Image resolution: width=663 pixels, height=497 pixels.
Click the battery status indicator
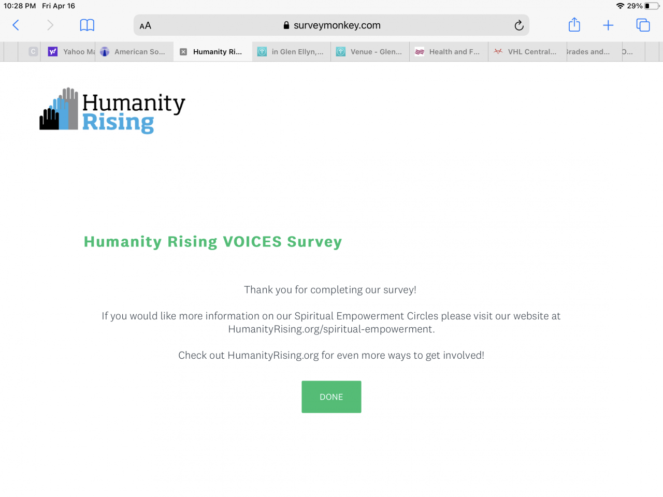pos(652,6)
